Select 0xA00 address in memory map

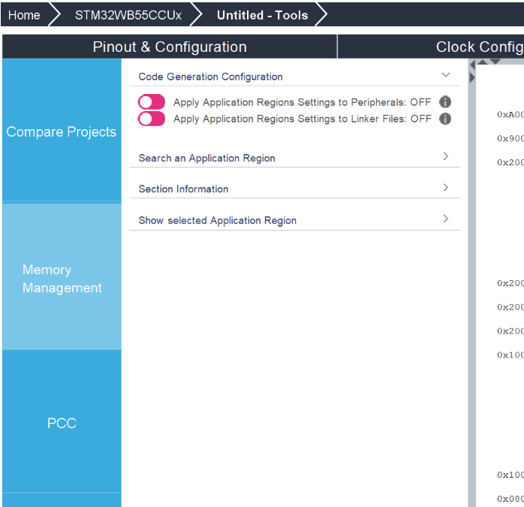510,114
